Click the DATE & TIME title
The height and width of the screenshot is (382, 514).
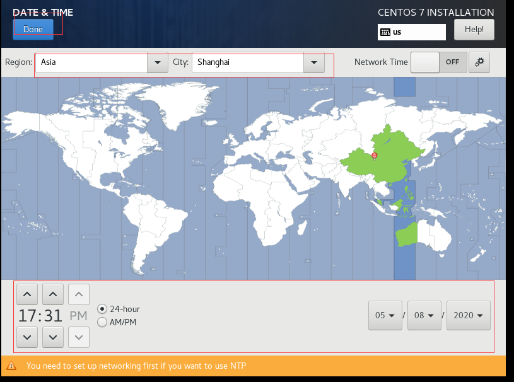point(43,13)
